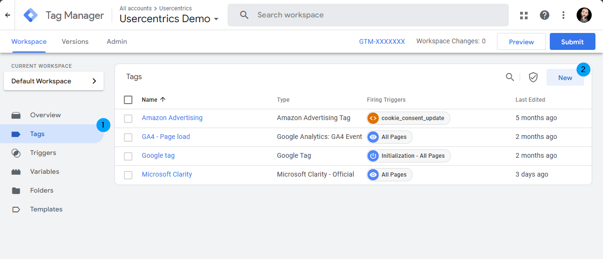603x259 pixels.
Task: Open the help question mark icon
Action: 545,15
